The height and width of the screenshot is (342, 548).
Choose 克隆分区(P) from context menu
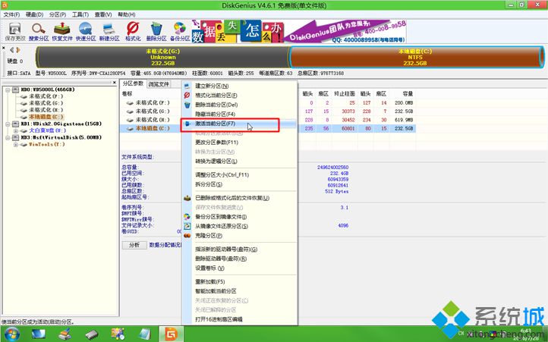coord(239,236)
